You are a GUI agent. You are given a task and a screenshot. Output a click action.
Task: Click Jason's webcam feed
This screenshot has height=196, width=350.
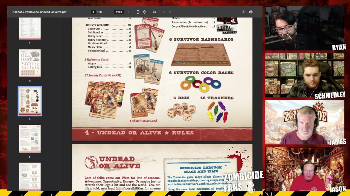(x=305, y=169)
